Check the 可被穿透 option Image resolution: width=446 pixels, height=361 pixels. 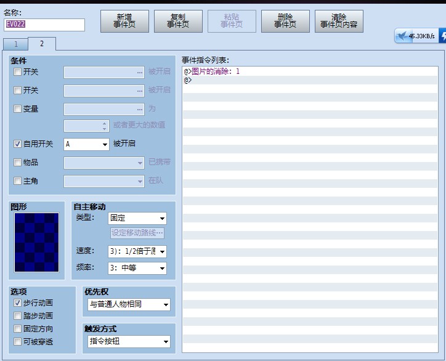(17, 341)
